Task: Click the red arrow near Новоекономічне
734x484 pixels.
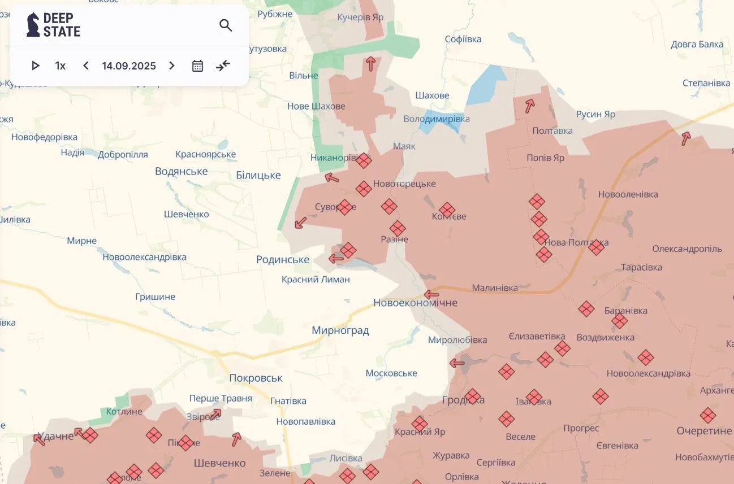Action: click(x=433, y=294)
